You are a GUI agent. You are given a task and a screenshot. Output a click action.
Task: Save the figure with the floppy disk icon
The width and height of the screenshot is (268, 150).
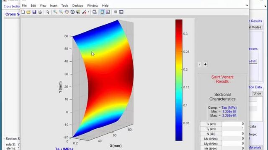(x=34, y=12)
